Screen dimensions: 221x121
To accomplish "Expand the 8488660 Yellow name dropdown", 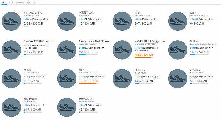I will [44, 13].
